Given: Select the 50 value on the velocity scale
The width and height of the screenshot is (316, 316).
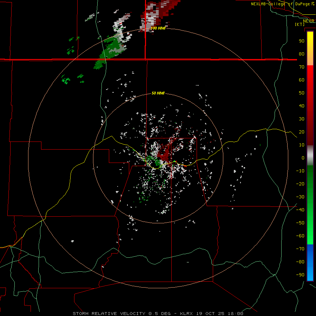Looking at the screenshot, I should 302,93.
